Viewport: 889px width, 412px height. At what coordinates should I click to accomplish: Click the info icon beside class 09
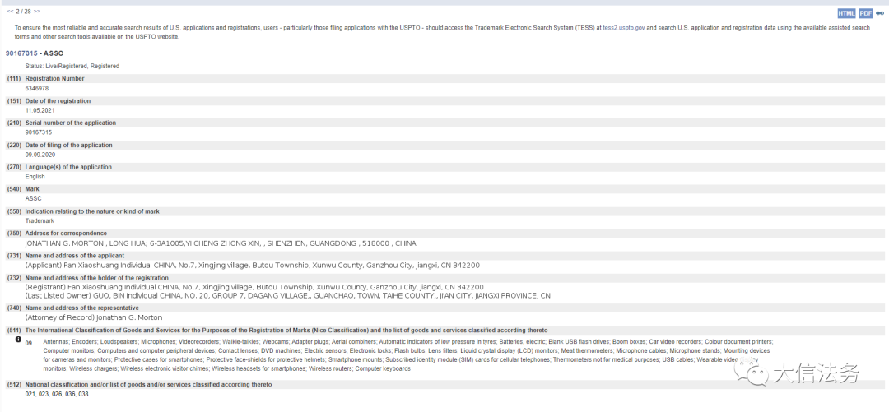pos(18,340)
